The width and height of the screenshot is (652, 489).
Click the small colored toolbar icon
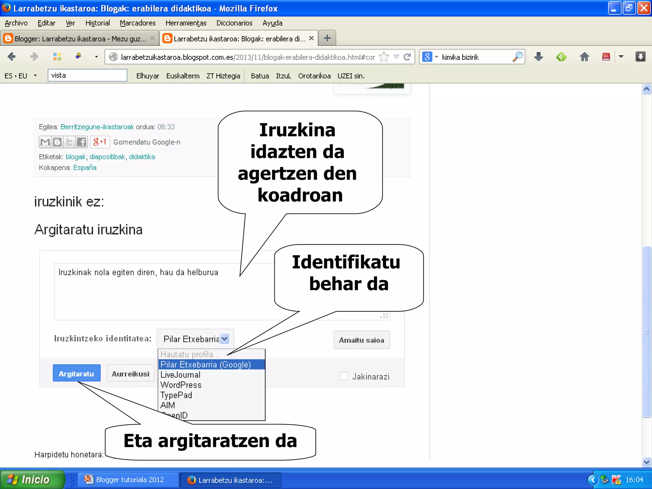pyautogui.click(x=78, y=56)
